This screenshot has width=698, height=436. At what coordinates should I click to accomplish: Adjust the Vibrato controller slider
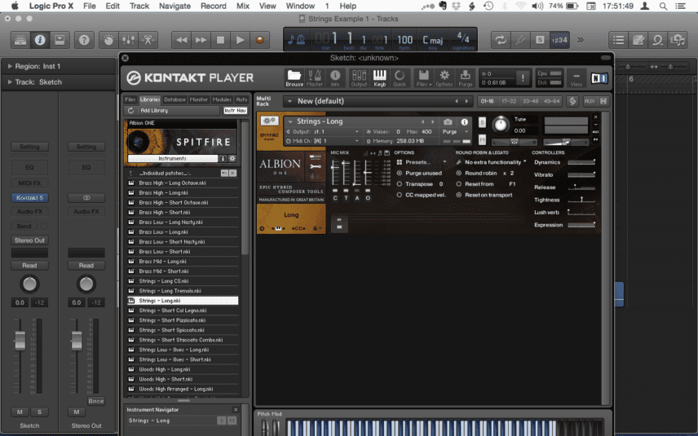[581, 175]
